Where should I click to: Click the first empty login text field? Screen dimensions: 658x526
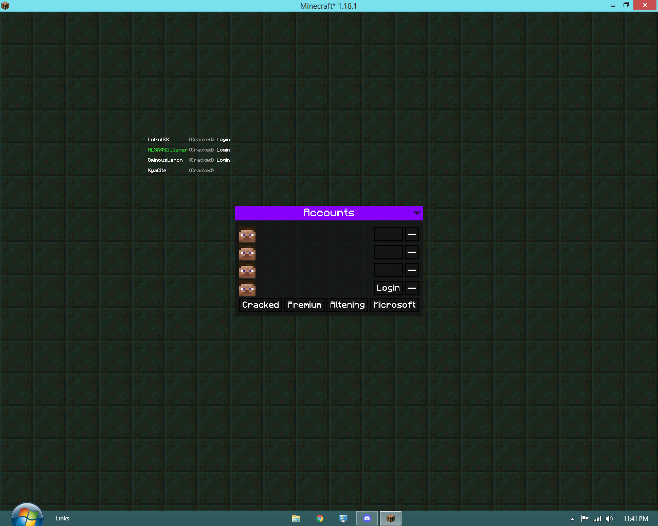388,234
